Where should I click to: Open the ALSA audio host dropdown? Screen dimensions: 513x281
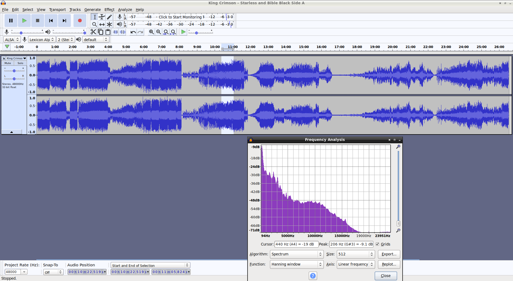click(12, 39)
